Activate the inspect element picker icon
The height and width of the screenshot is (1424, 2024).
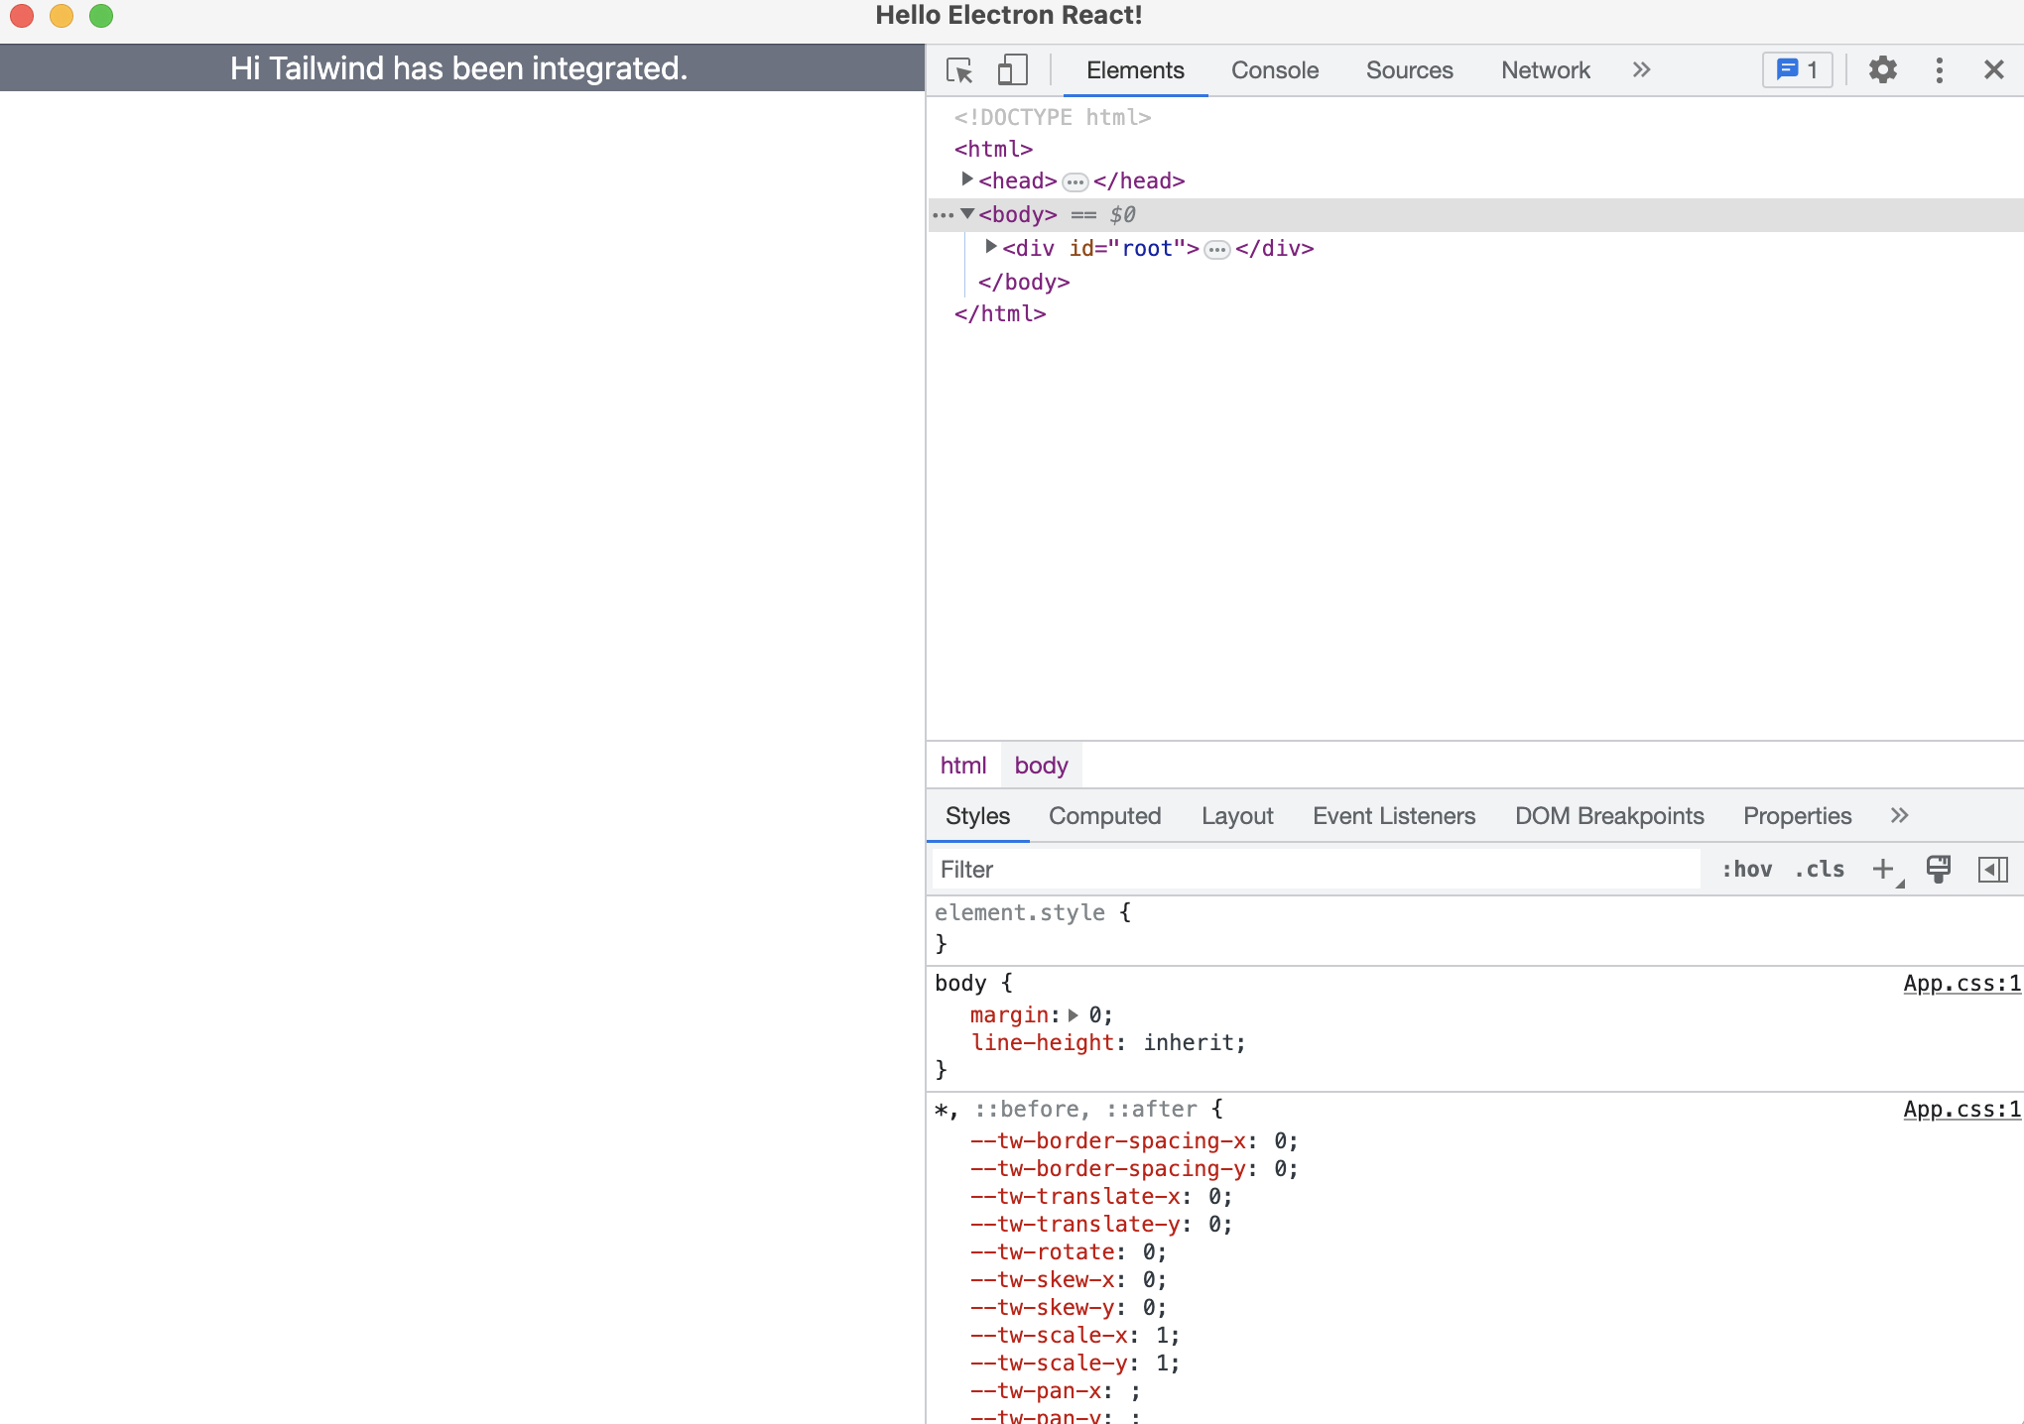pos(959,70)
